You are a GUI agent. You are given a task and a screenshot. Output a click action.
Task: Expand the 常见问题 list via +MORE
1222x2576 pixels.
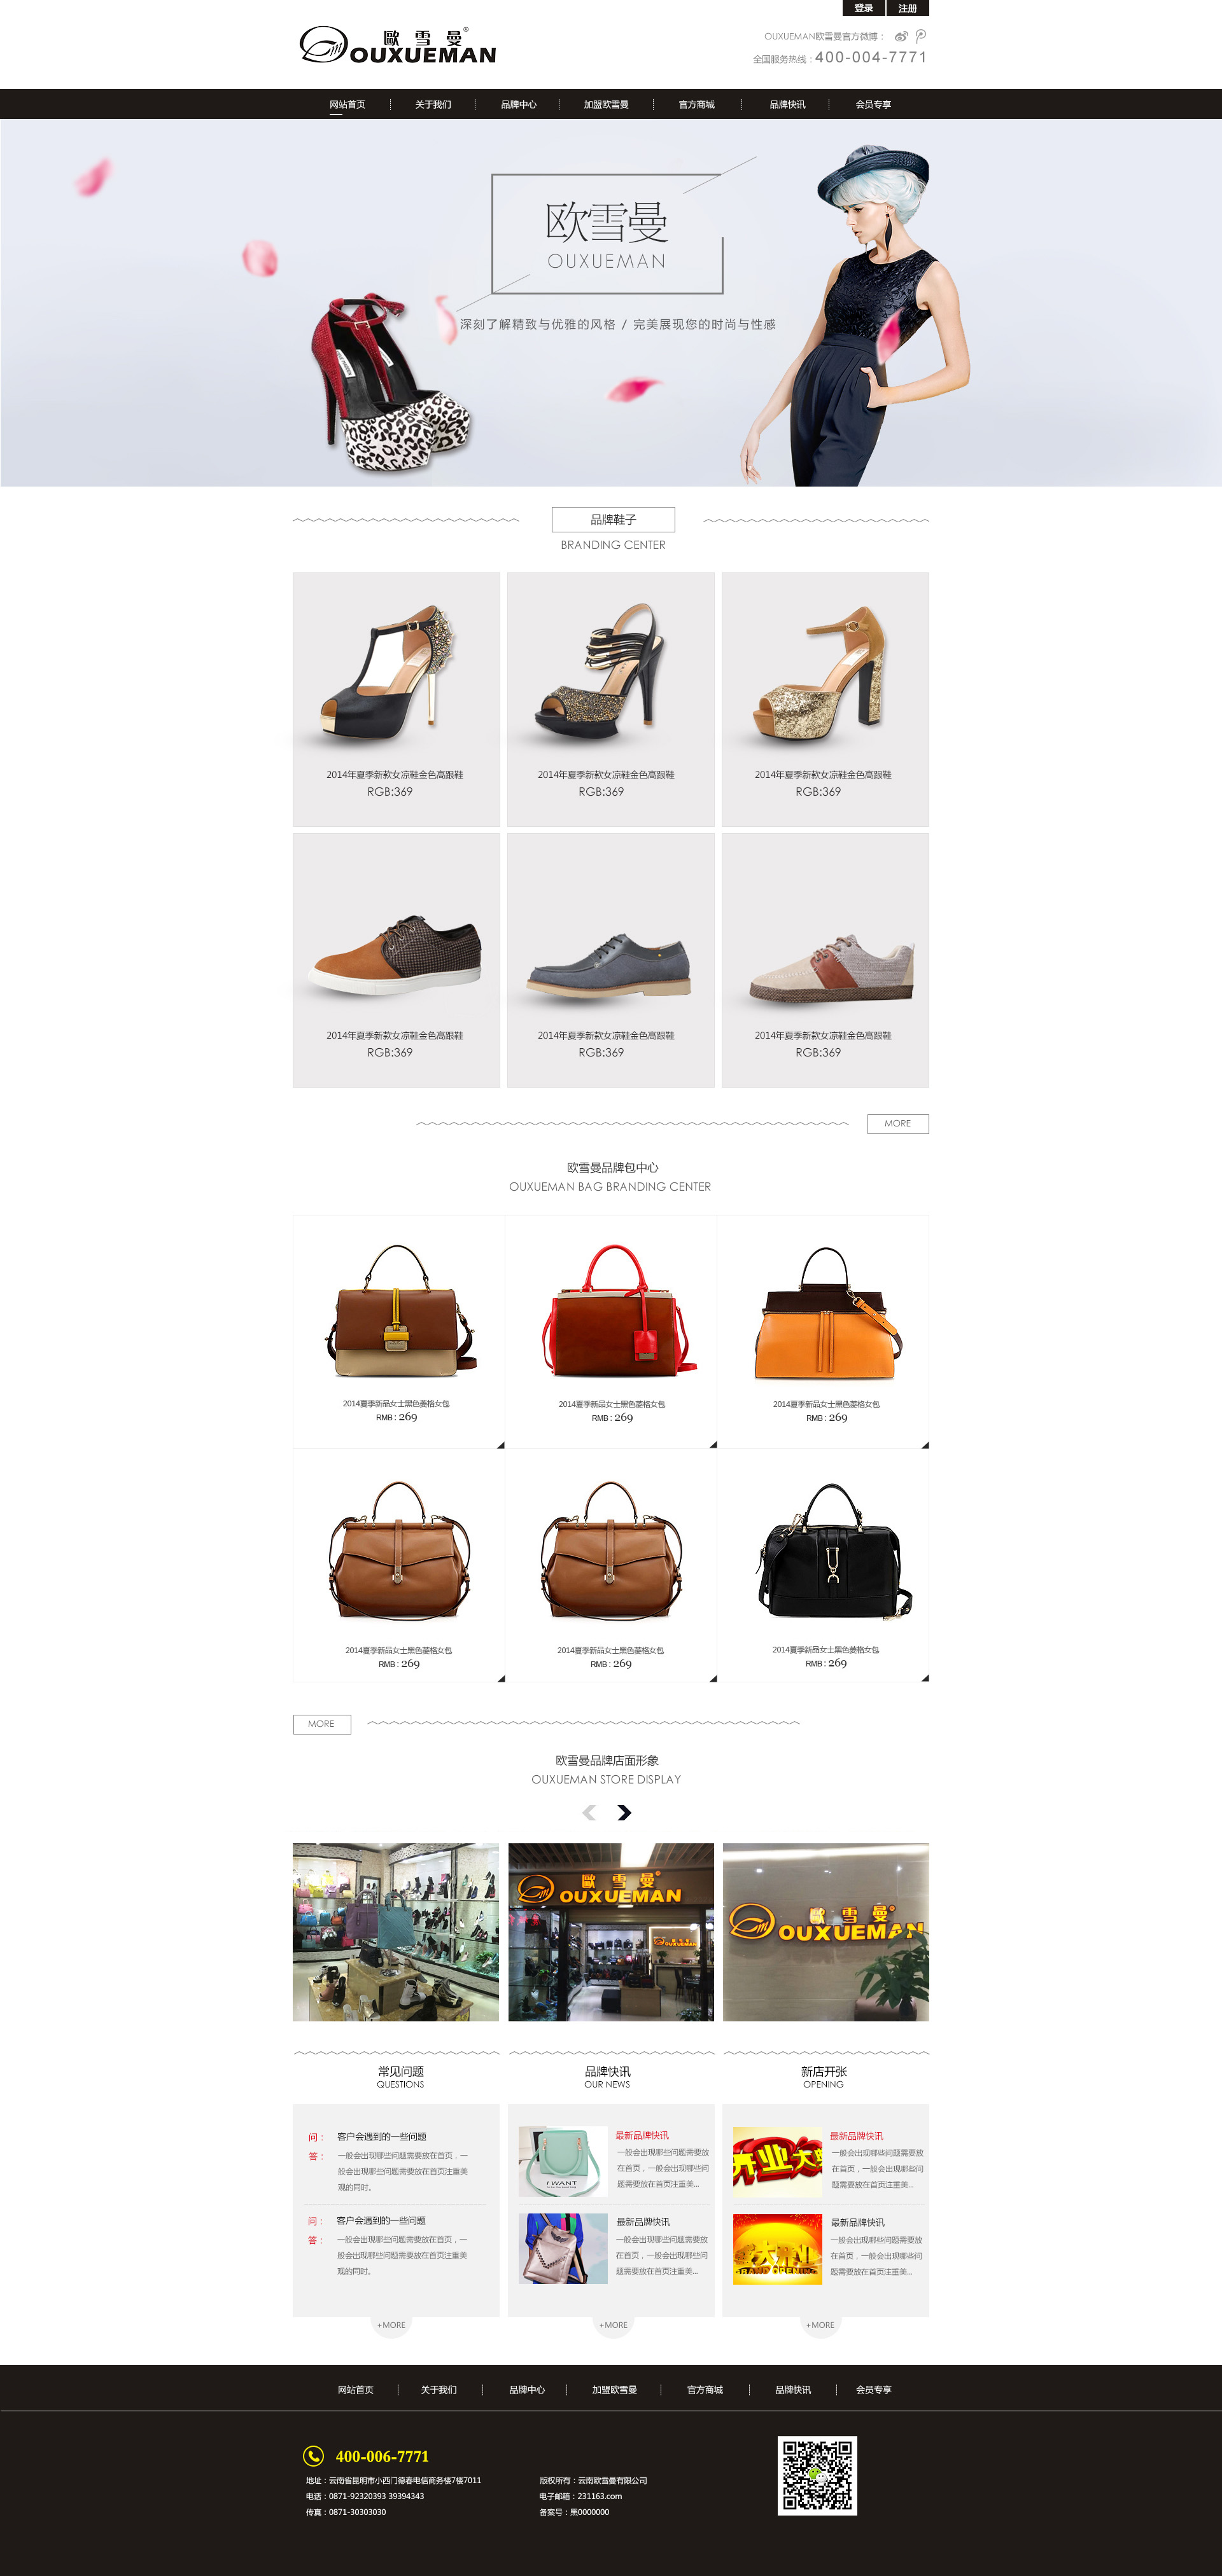coord(391,2325)
